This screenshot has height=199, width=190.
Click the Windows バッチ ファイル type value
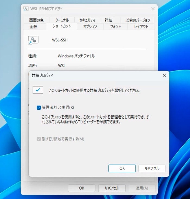coord(76,56)
